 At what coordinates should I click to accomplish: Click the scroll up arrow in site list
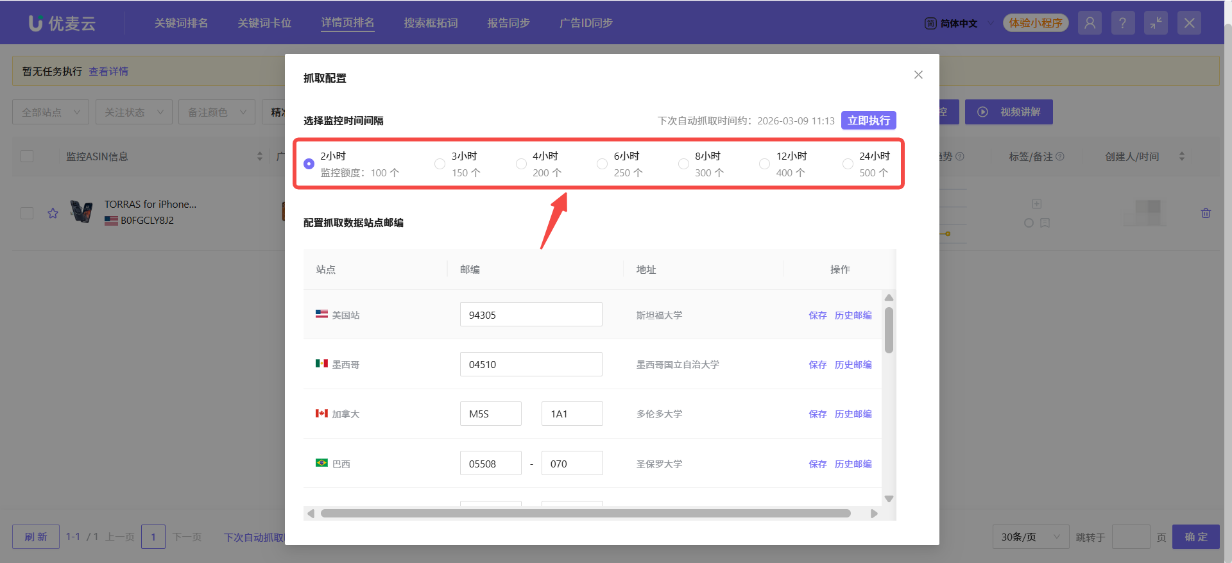click(x=889, y=298)
